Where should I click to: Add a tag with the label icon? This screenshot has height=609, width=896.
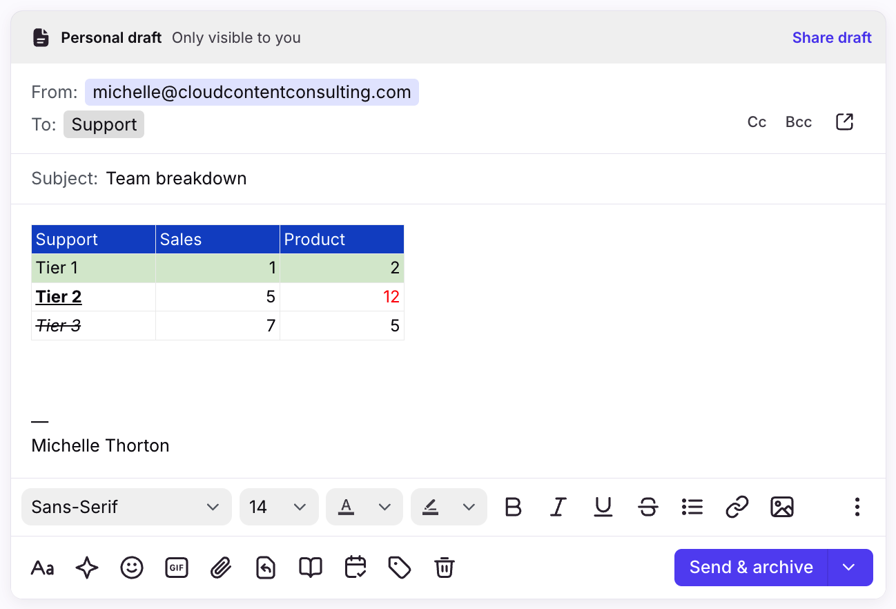pyautogui.click(x=400, y=568)
